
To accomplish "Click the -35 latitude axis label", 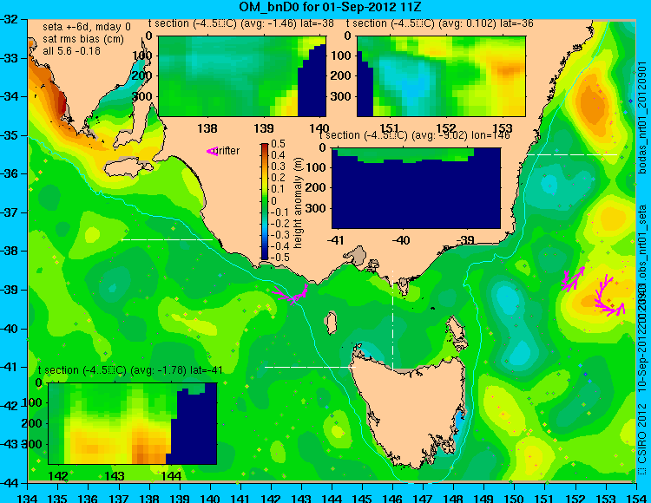I will (10, 135).
